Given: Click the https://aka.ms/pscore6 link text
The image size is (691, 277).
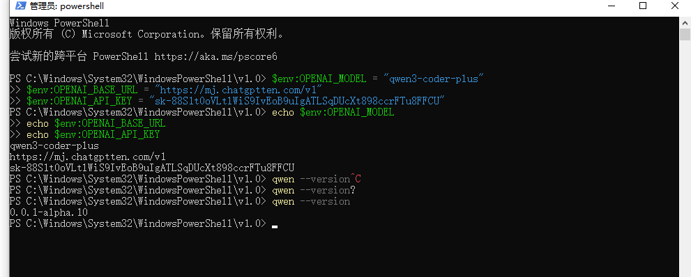Looking at the screenshot, I should 215,56.
